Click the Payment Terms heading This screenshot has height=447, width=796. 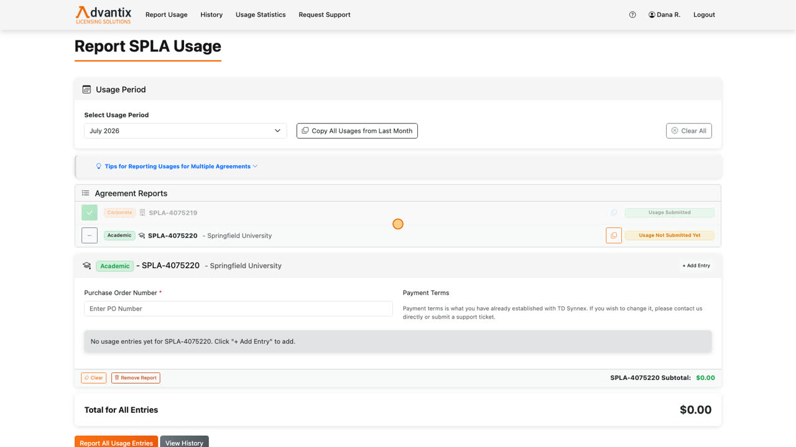tap(426, 293)
